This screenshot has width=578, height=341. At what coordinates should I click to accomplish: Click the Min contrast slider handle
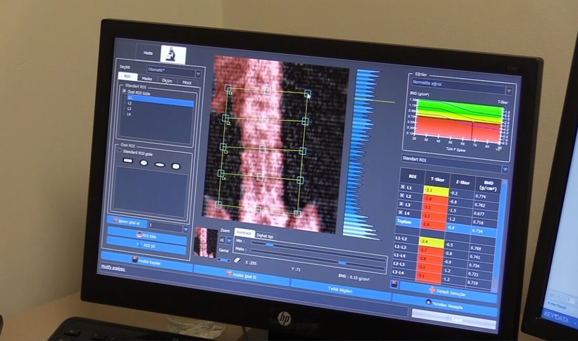[x=270, y=245]
